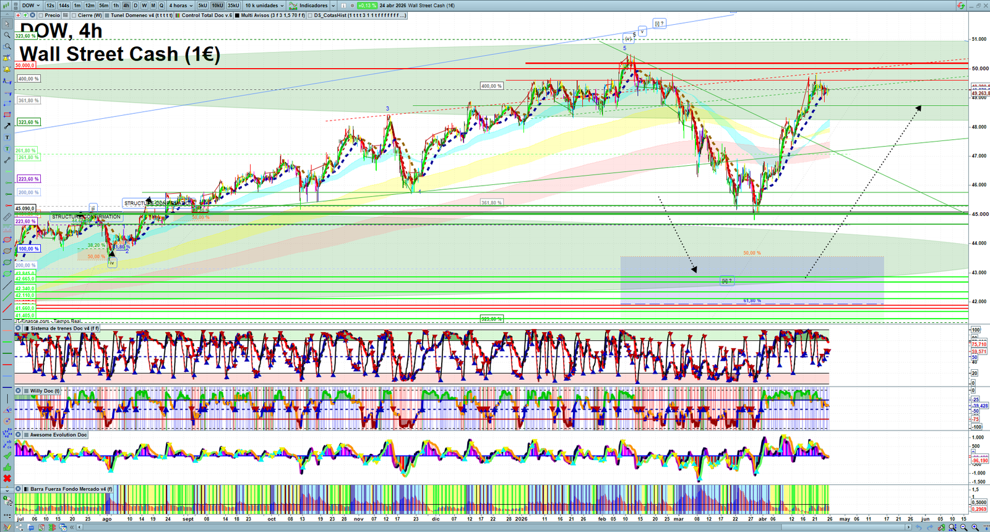
Task: Pick the zoom-to-region tool
Action: (x=7, y=46)
